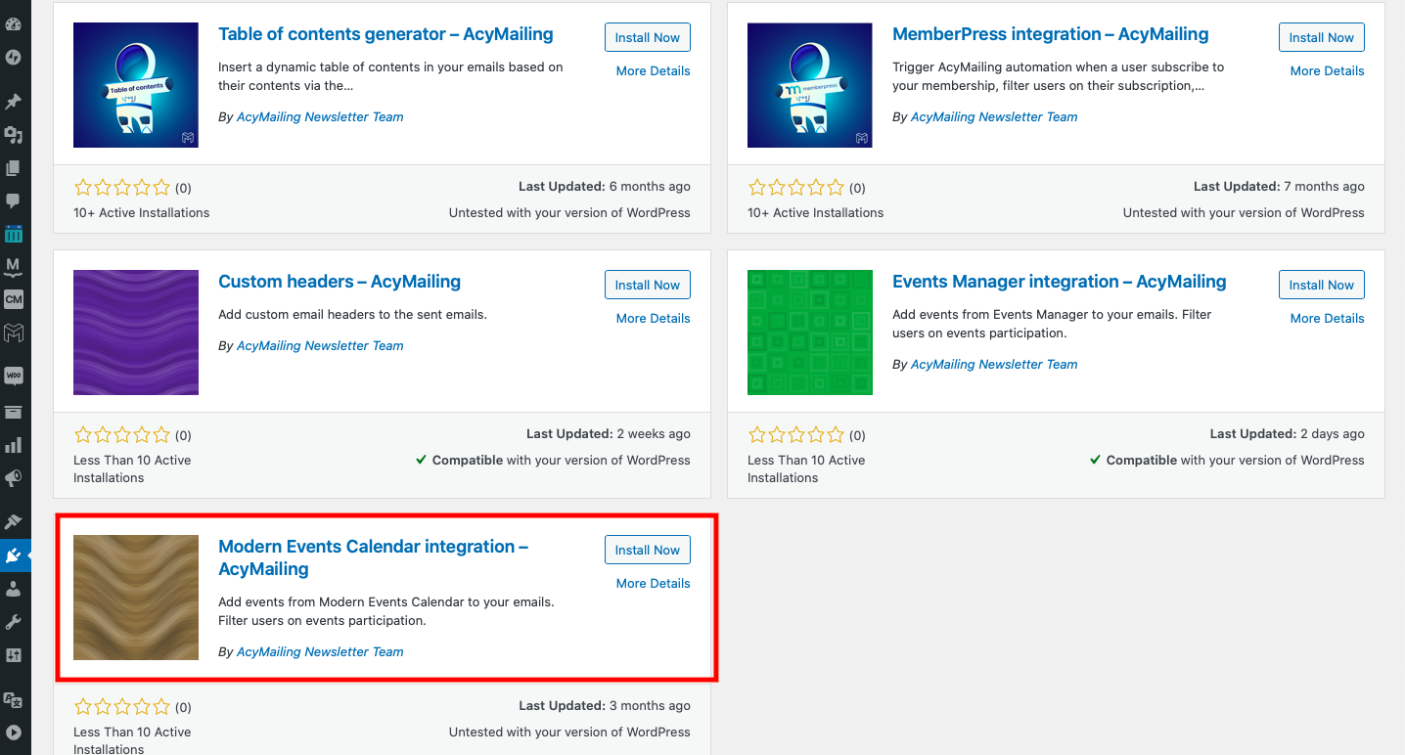
Task: Click the star rating of Table of contents generator
Action: (122, 188)
